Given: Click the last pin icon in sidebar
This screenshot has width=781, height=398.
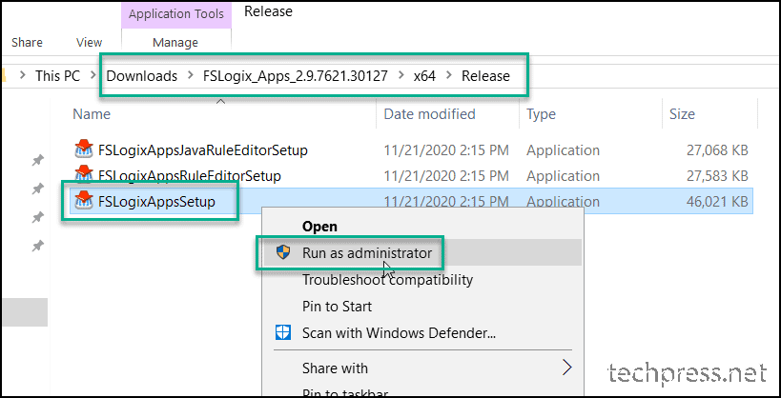Looking at the screenshot, I should pyautogui.click(x=38, y=246).
